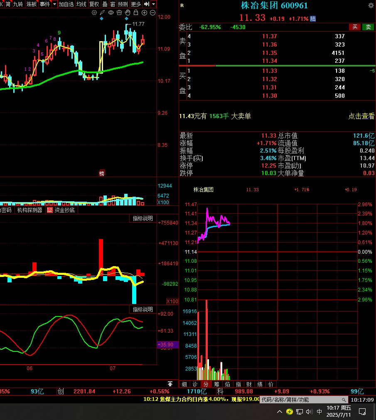Screen dimensions: 376x420
Task: Click the 榜 marker on the K-line chart
Action: point(102,173)
